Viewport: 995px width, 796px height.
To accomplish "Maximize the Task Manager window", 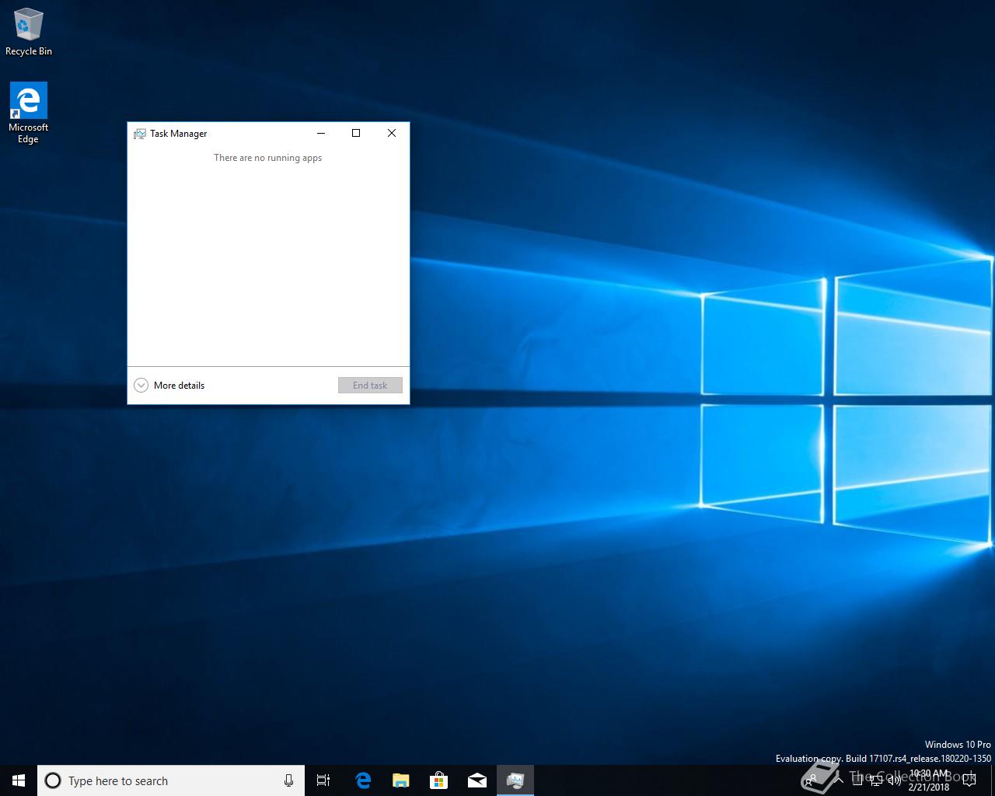I will coord(356,133).
